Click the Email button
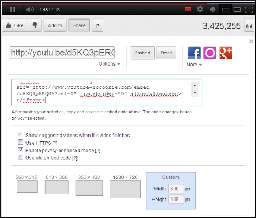Screen dimensions: 256x218 click(x=166, y=53)
